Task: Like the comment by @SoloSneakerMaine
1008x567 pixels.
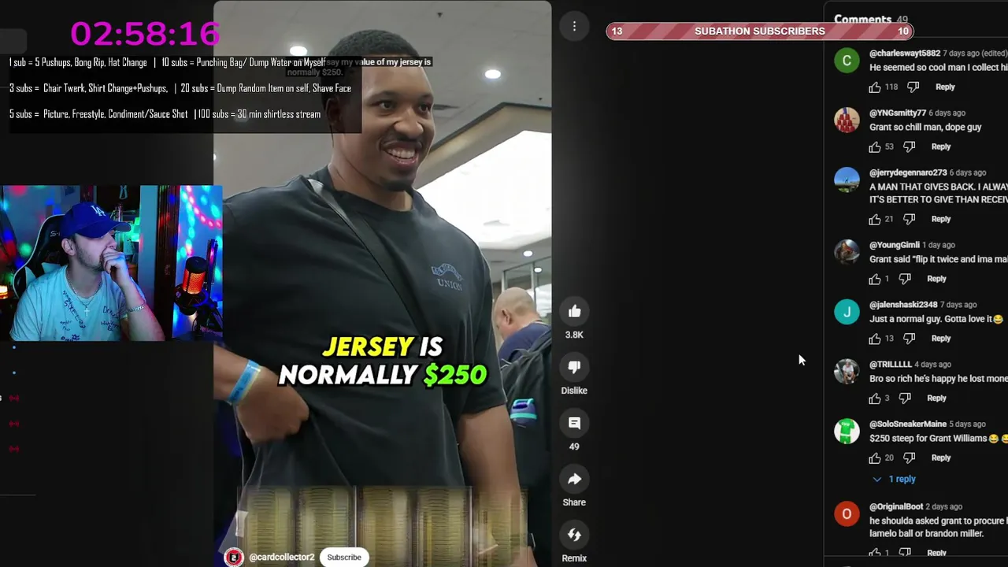Action: click(x=875, y=458)
